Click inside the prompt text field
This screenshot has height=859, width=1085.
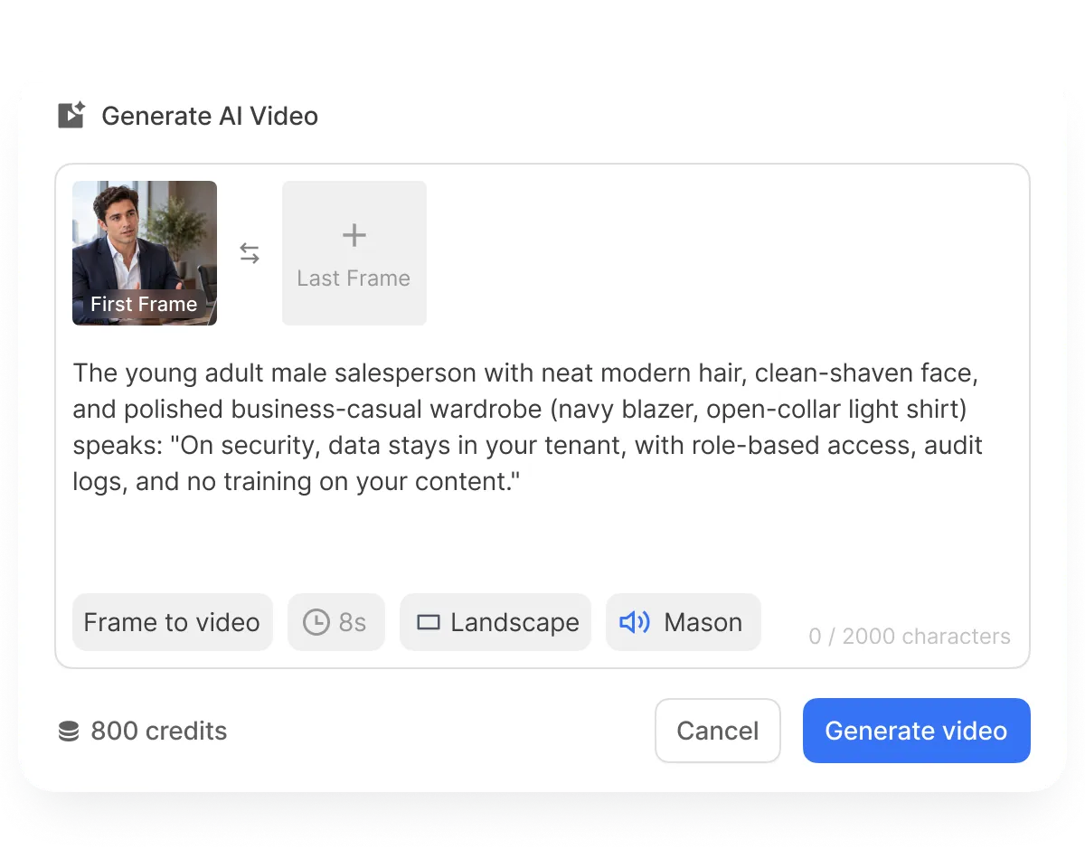(x=528, y=427)
